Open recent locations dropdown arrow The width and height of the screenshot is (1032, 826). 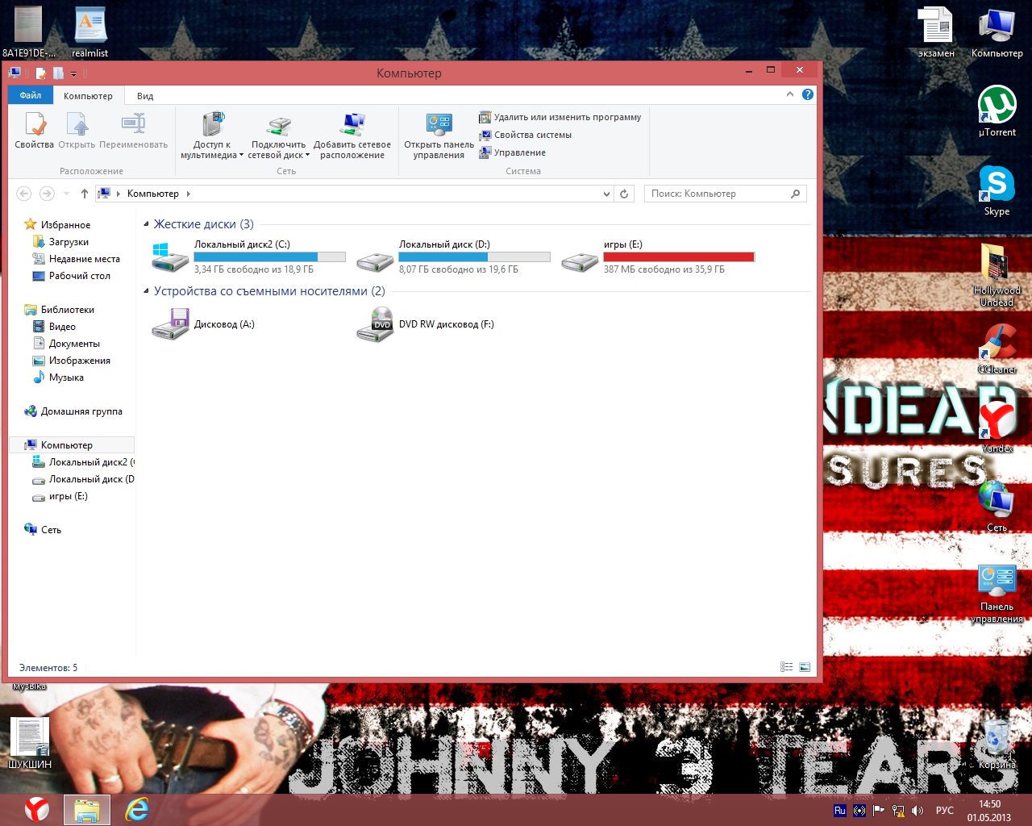[66, 194]
